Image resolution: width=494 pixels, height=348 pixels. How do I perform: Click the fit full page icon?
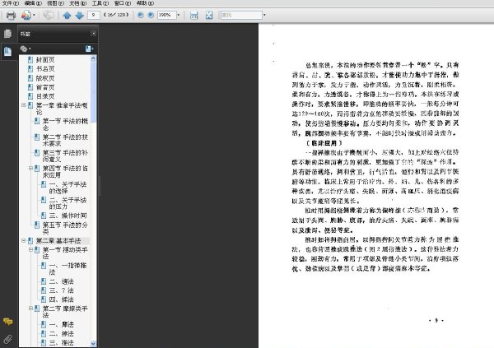coord(209,15)
